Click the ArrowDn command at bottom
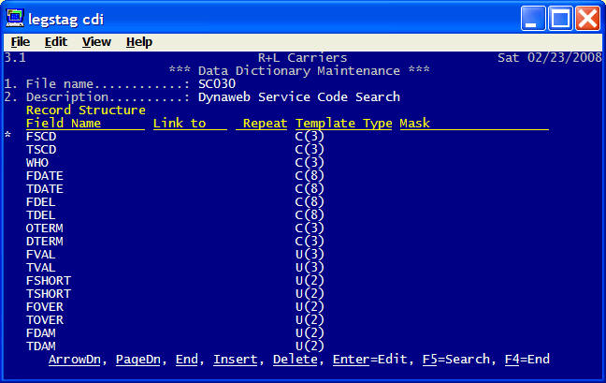Viewport: 606px width, 383px height. pos(78,360)
